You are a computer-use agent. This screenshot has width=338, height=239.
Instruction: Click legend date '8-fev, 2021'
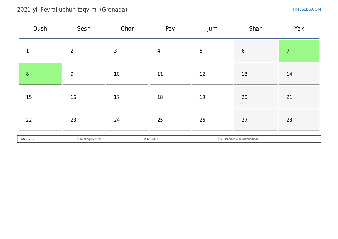[x=150, y=139]
